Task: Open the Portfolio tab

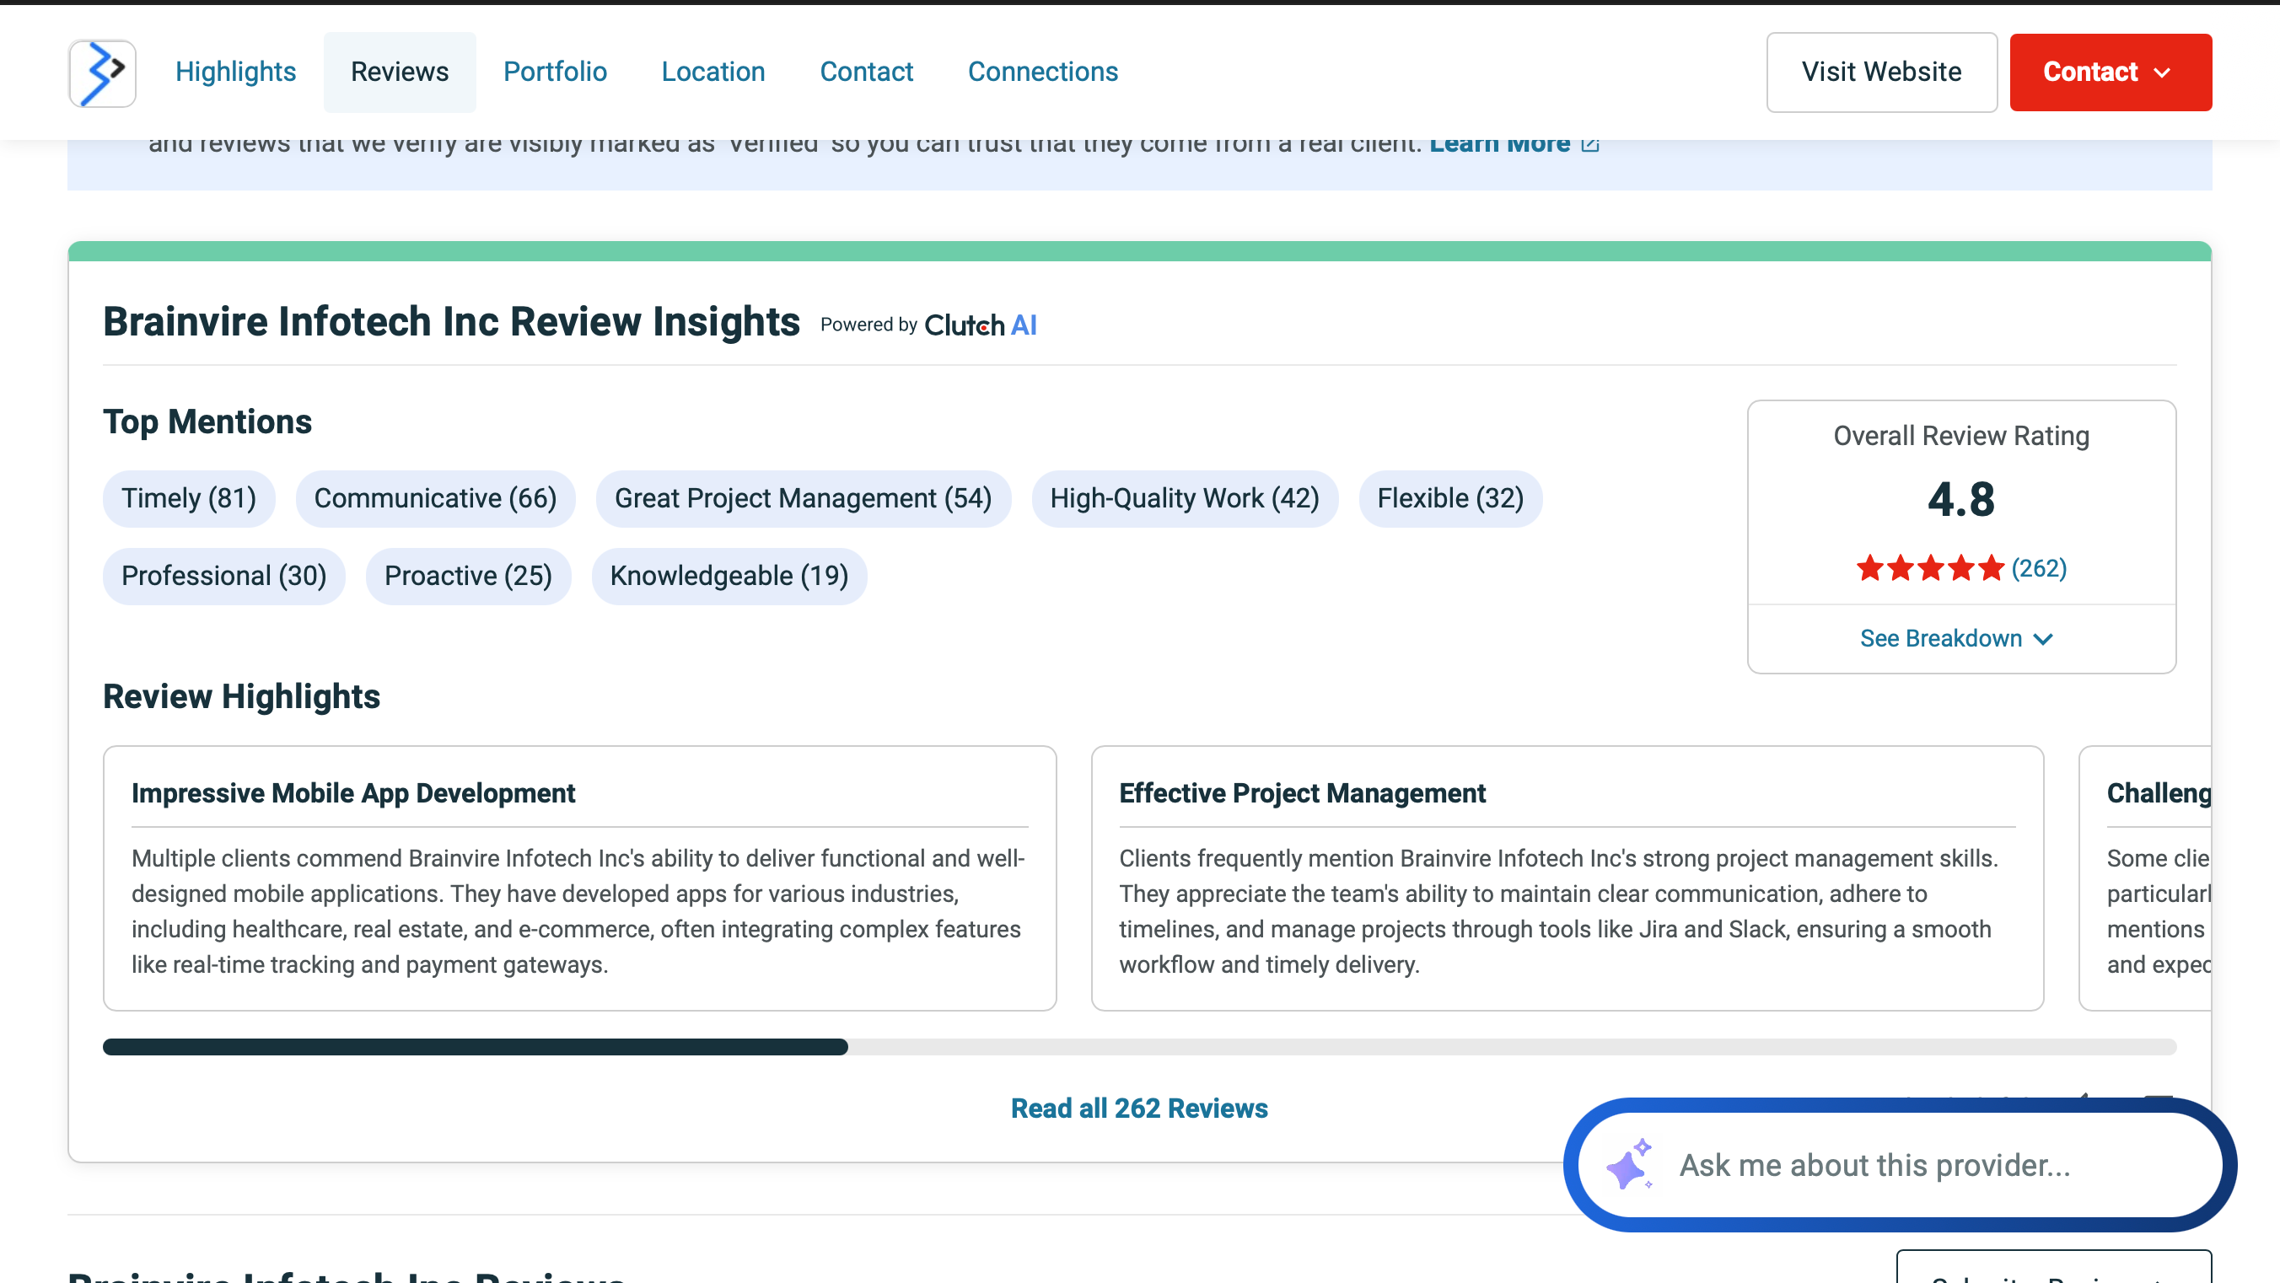Action: [555, 72]
